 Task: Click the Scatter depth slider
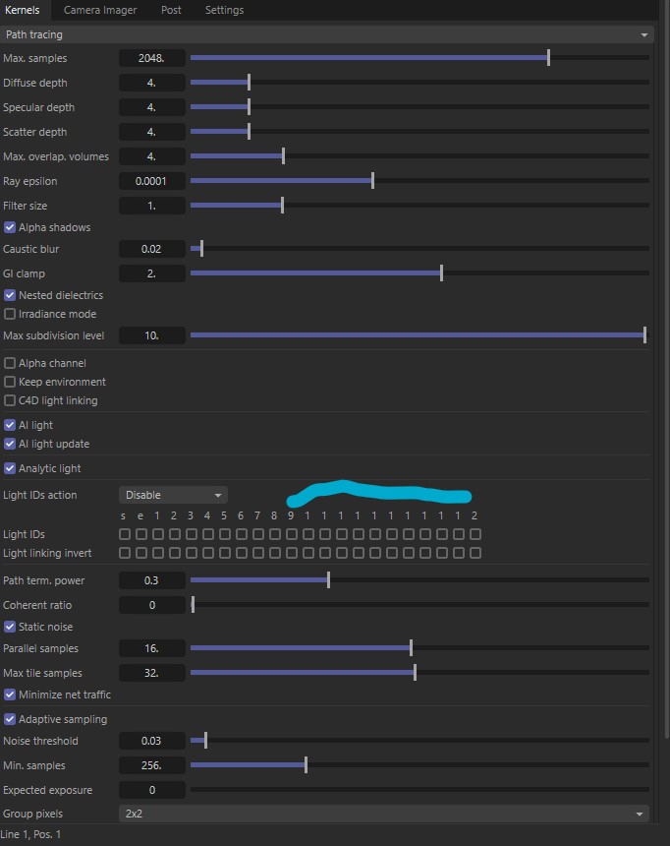coord(419,132)
